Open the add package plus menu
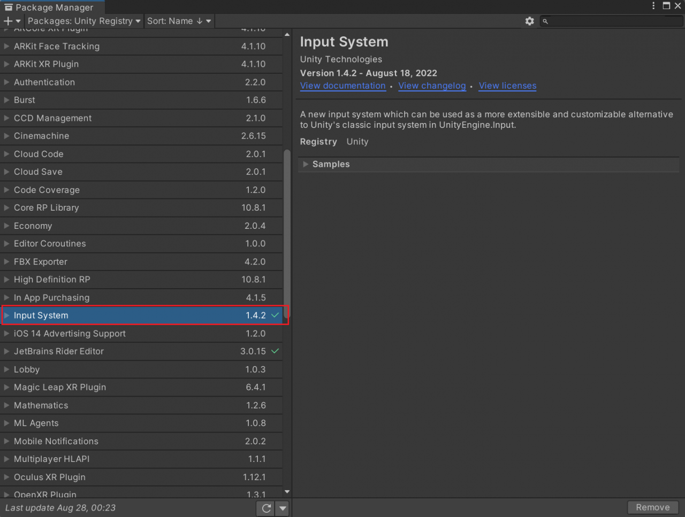Screen dimensions: 685x517 tap(12, 21)
